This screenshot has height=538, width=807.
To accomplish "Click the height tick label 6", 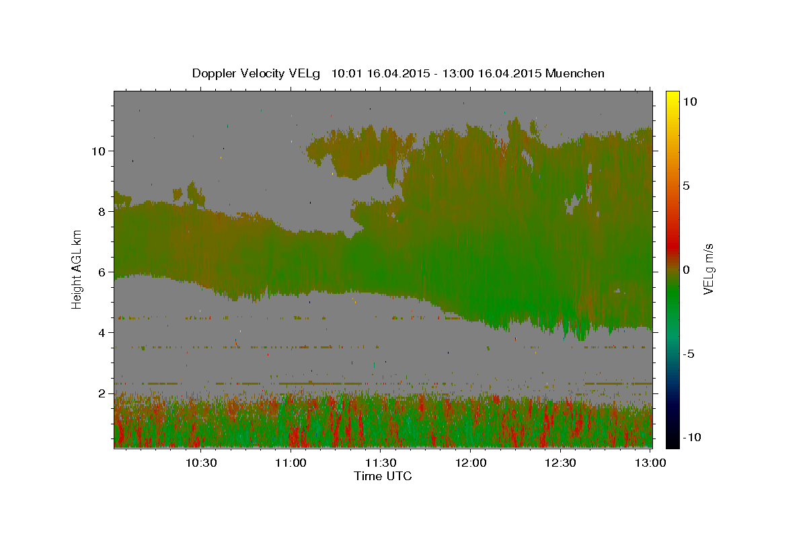I will 102,272.
